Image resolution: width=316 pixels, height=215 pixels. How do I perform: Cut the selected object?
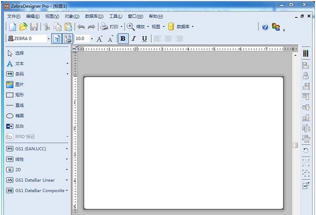tap(47, 27)
